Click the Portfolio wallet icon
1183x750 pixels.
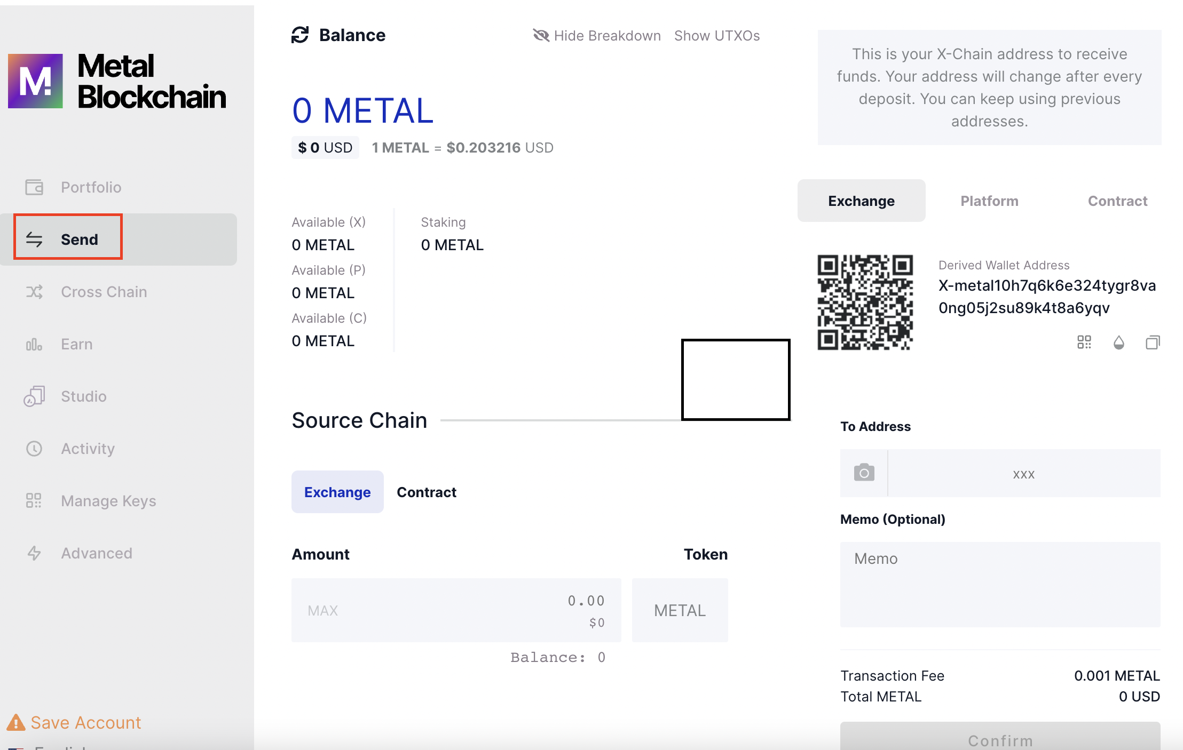(34, 187)
